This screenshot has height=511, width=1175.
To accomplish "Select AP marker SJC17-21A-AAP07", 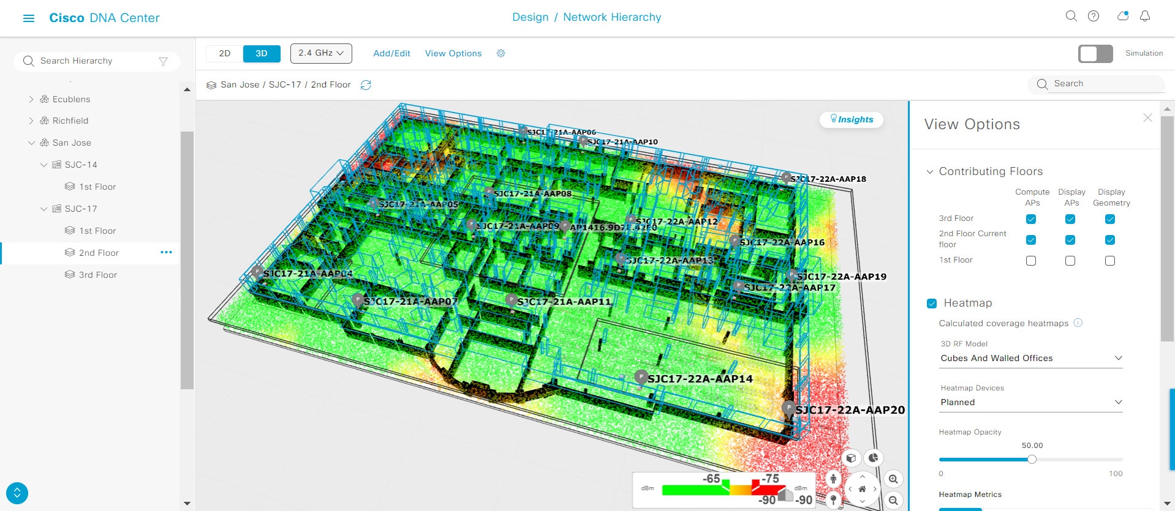I will pyautogui.click(x=358, y=299).
